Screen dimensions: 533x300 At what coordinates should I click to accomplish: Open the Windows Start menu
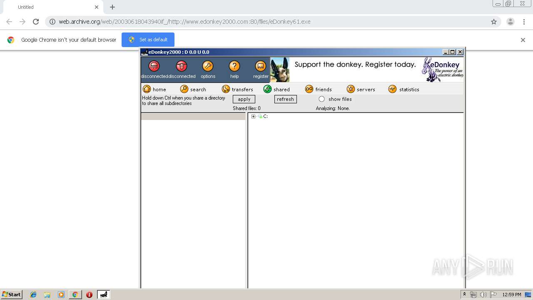point(11,295)
